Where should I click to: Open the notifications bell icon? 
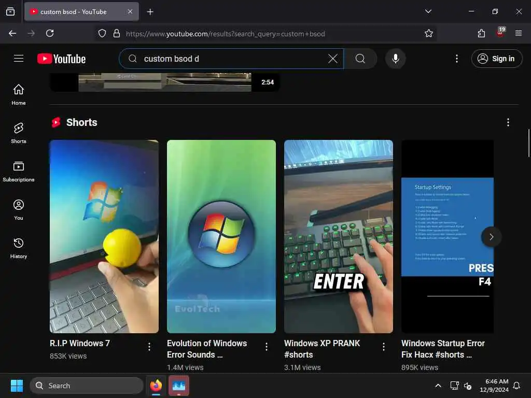click(x=516, y=386)
